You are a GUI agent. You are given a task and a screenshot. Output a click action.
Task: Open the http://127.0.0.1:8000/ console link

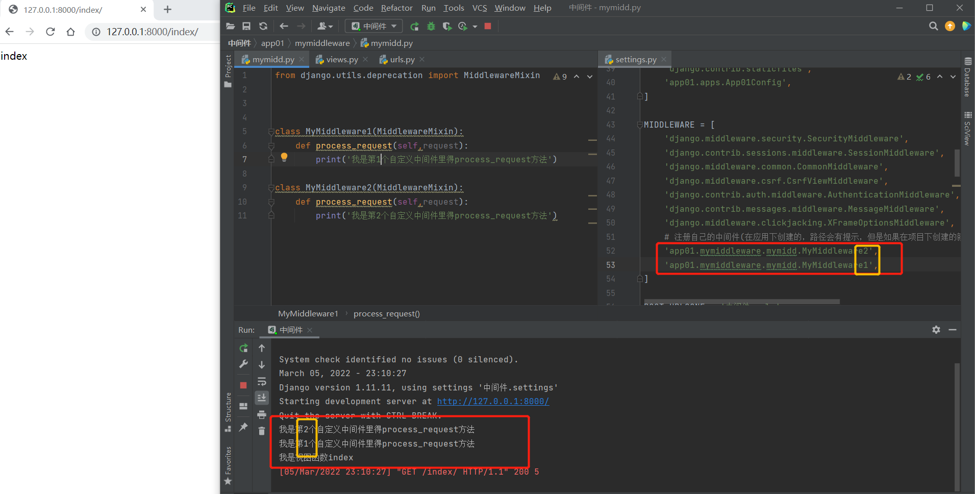point(493,402)
